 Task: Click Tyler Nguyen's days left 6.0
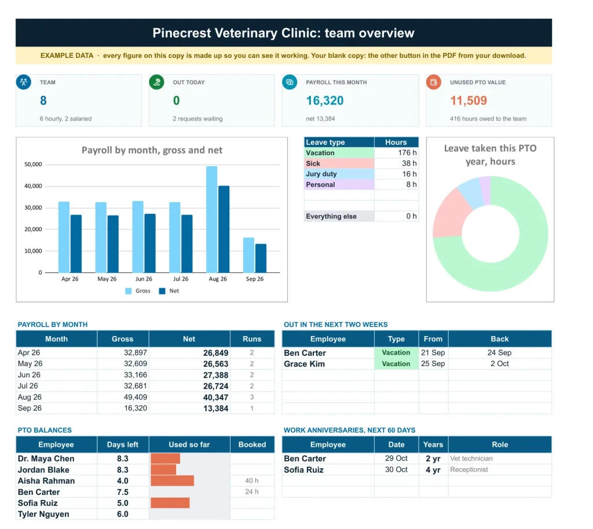click(x=123, y=515)
